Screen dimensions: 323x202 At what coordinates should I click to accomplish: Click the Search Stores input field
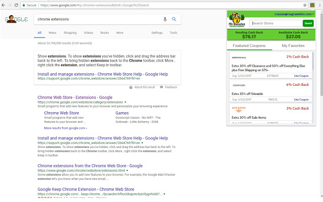pyautogui.click(x=276, y=23)
